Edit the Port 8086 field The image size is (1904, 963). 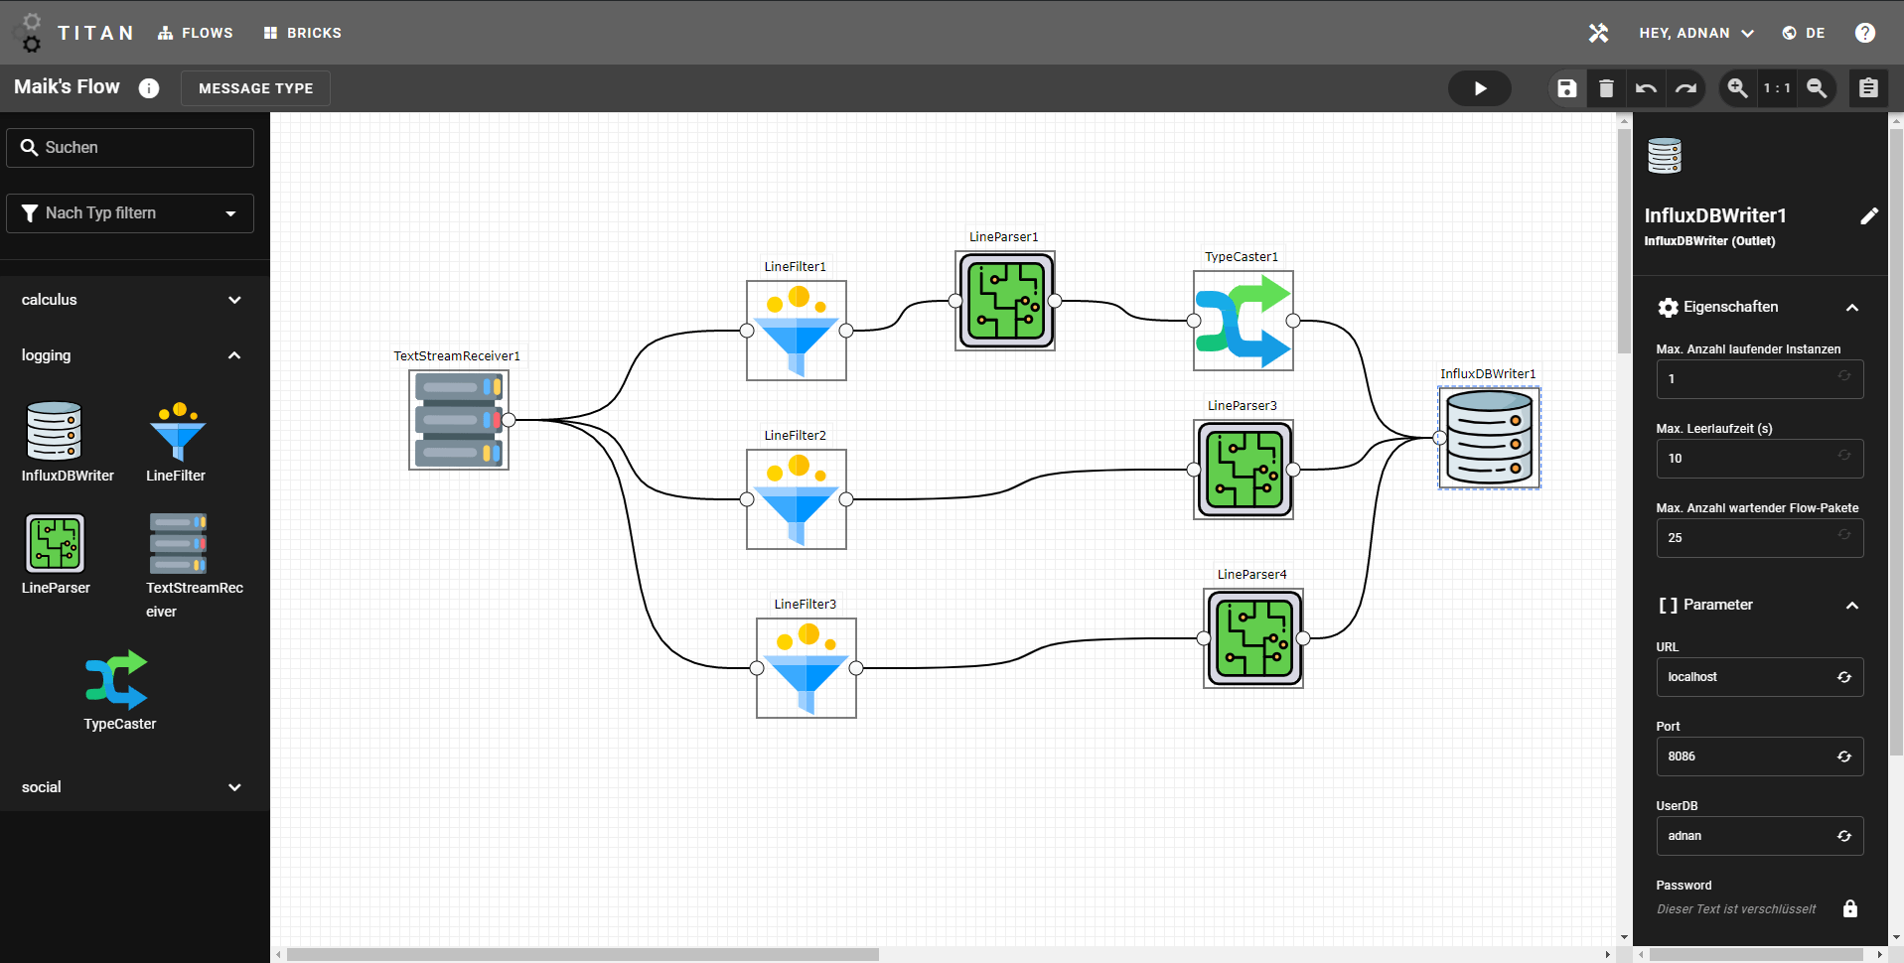pyautogui.click(x=1759, y=757)
